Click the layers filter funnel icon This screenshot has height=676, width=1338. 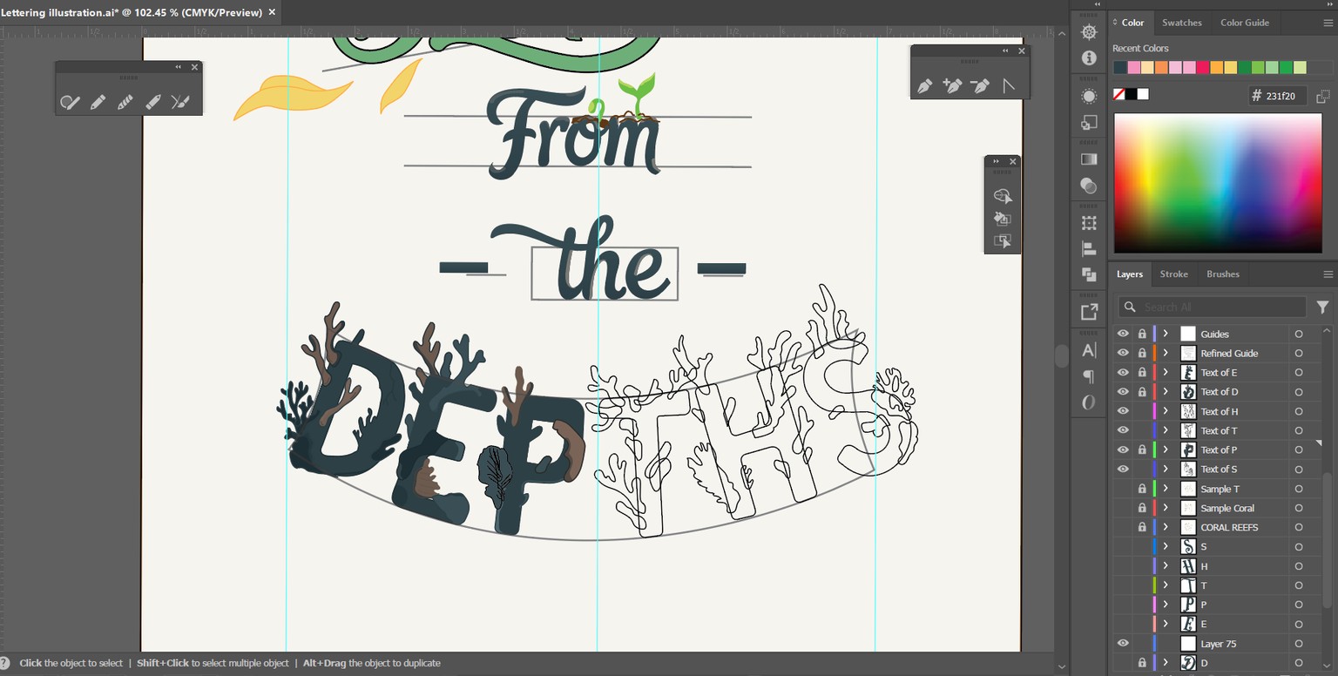(1322, 307)
